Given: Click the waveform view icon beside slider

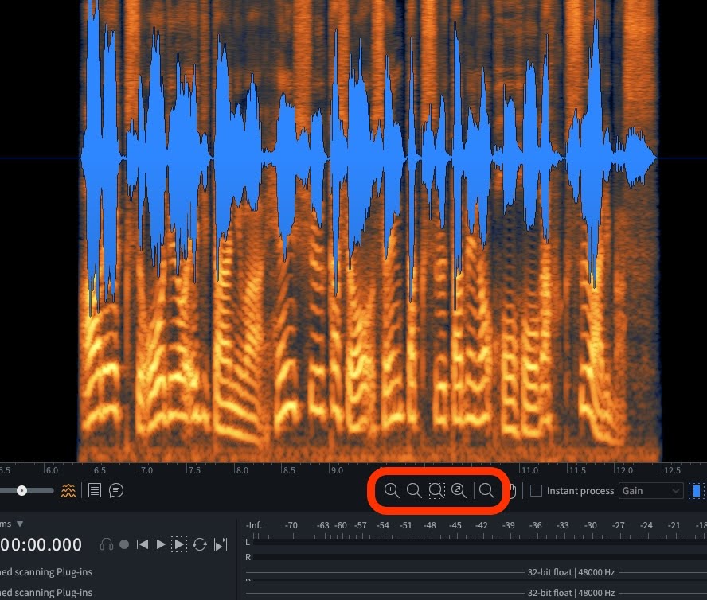Looking at the screenshot, I should (x=69, y=490).
